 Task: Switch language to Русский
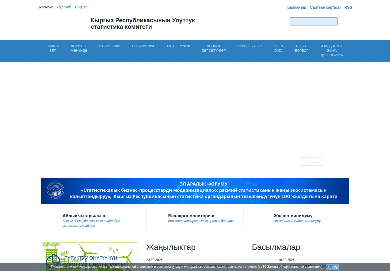64,7
